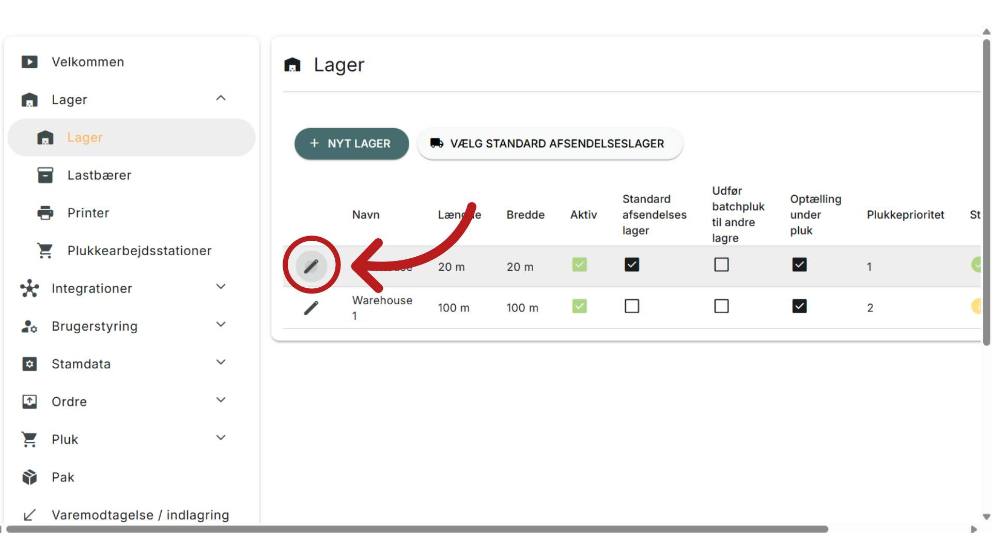
Task: Click the Pak package icon
Action: pos(29,477)
